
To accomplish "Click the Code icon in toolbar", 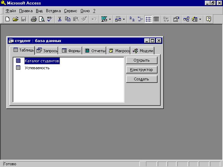I will pyautogui.click(x=166, y=19).
